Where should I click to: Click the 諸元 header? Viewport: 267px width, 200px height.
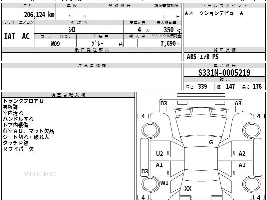(x=224, y=79)
